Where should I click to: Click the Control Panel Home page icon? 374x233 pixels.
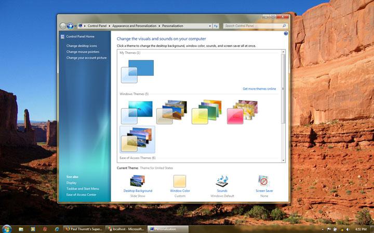tap(62, 37)
